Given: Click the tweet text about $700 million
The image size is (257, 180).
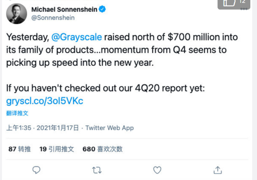Looking at the screenshot, I should pyautogui.click(x=122, y=50).
